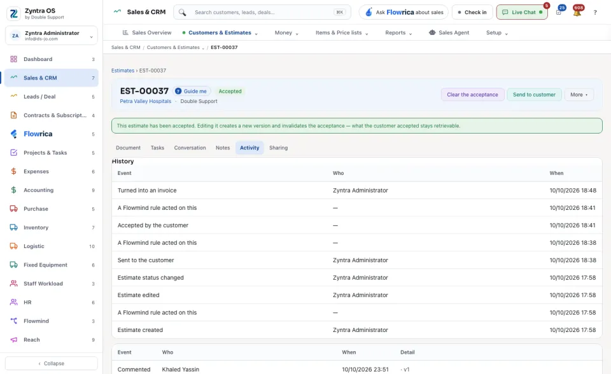Click "Estimate status changed" event
The width and height of the screenshot is (611, 374).
click(150, 278)
